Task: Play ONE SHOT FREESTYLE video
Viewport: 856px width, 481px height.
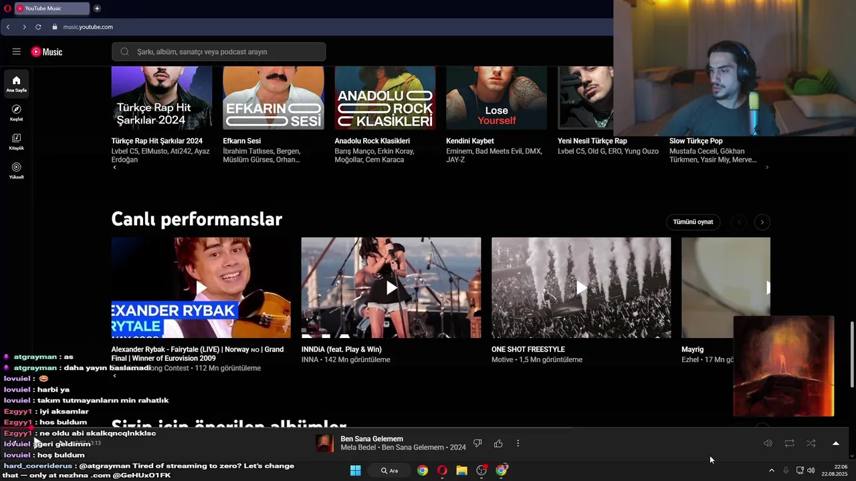Action: [x=581, y=288]
